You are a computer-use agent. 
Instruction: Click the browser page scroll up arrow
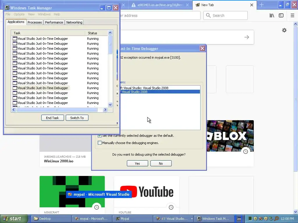[295, 24]
